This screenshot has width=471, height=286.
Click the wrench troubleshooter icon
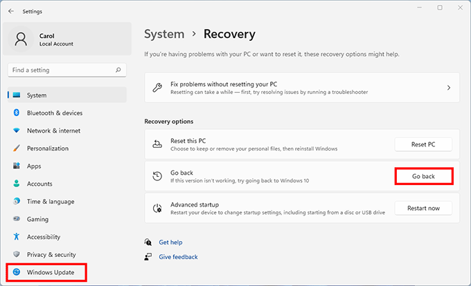[157, 88]
